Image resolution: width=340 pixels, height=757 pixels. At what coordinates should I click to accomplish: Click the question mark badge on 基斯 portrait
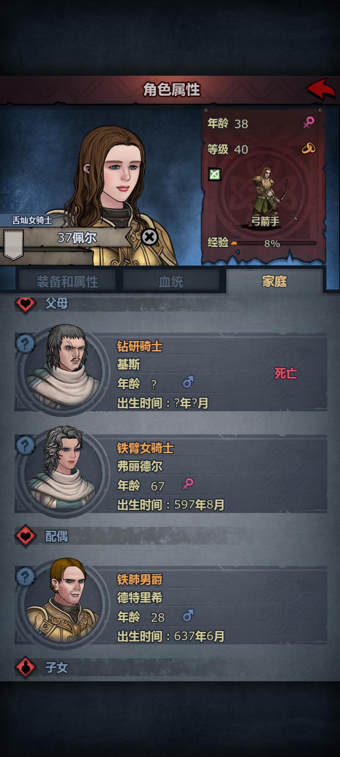coord(25,343)
